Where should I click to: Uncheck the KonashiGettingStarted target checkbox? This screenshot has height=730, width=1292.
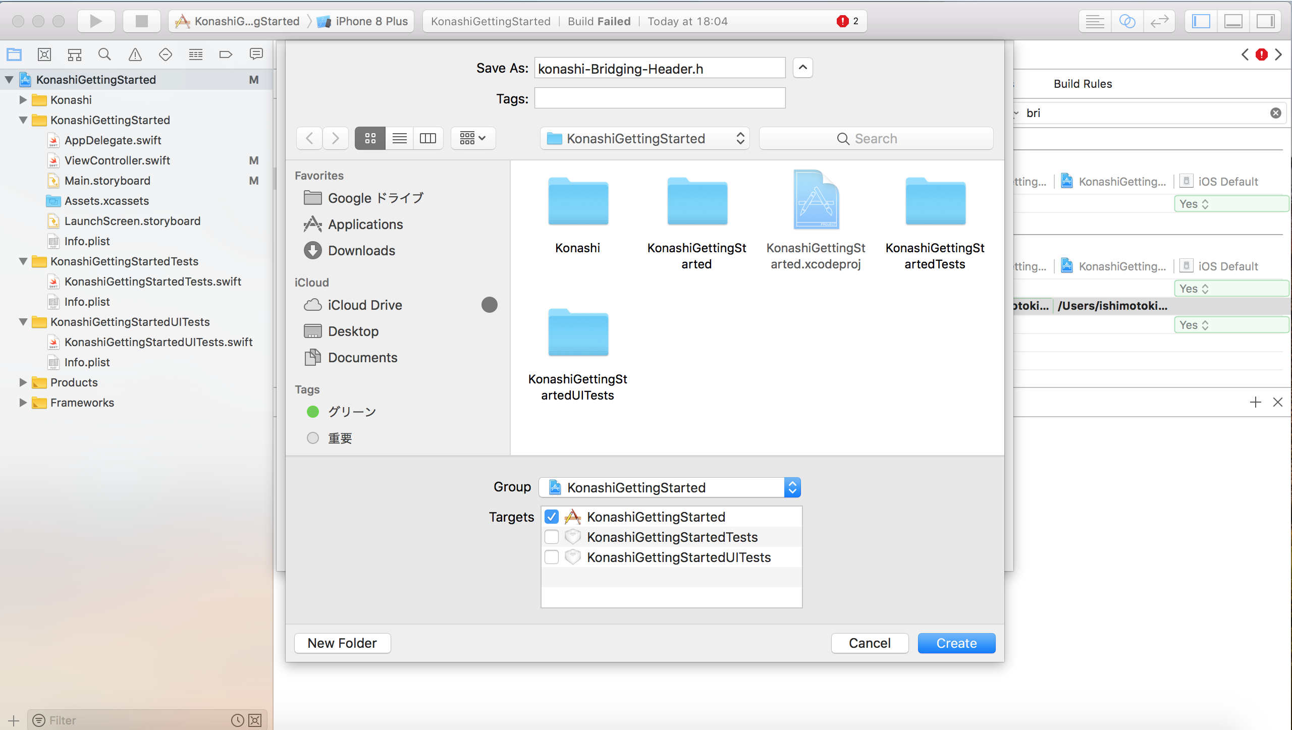pos(552,517)
